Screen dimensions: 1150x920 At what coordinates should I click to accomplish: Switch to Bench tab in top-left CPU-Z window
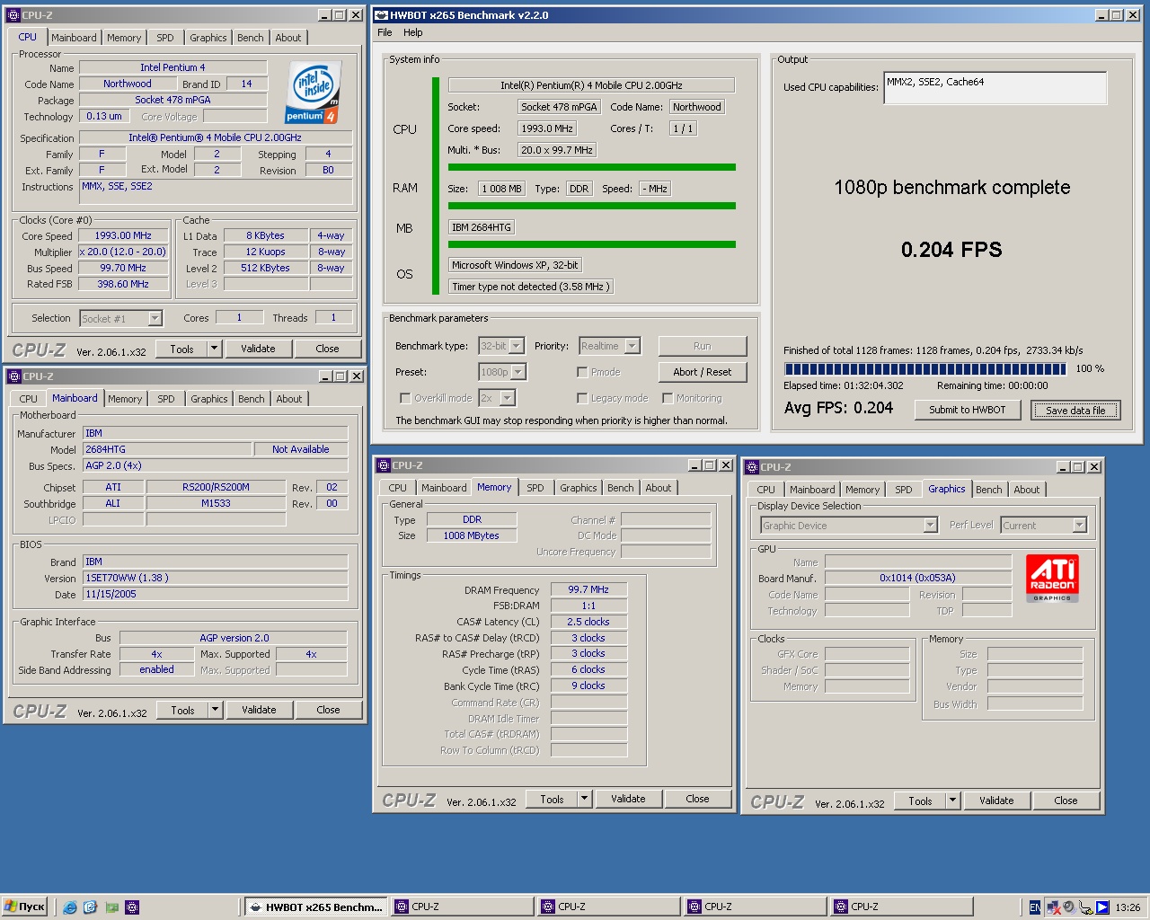(x=251, y=38)
